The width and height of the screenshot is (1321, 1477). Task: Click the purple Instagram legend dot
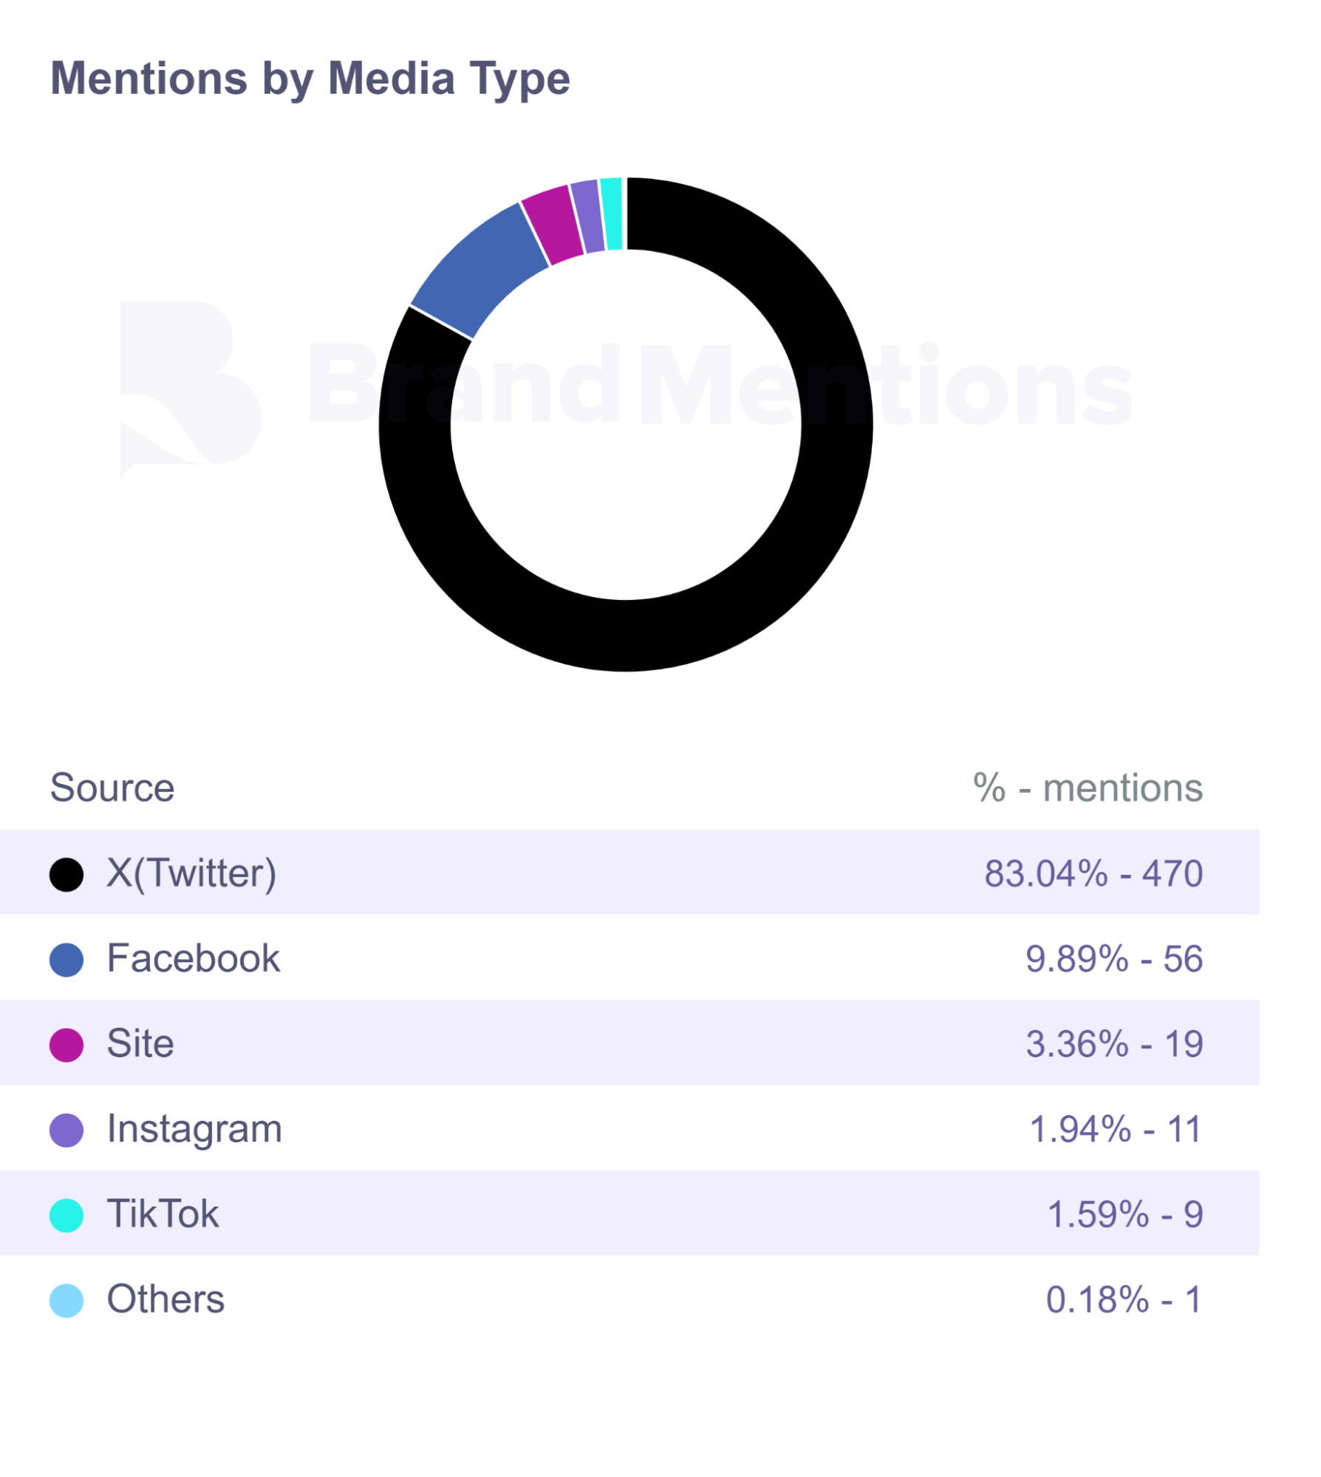(x=66, y=1130)
